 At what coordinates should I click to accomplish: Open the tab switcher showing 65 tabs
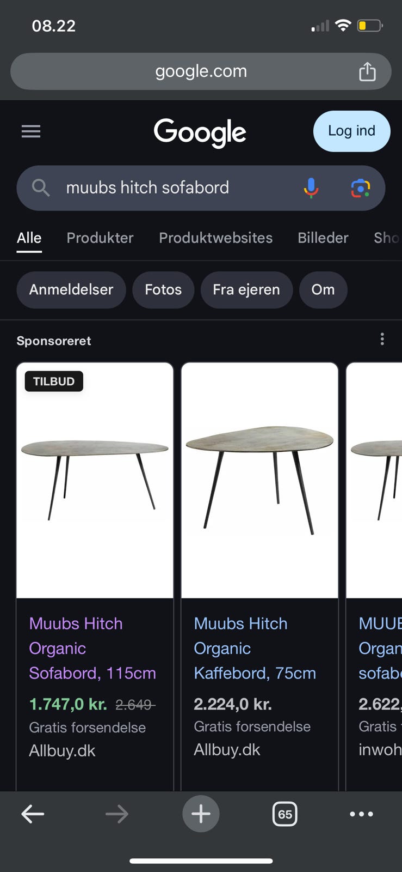pos(285,814)
